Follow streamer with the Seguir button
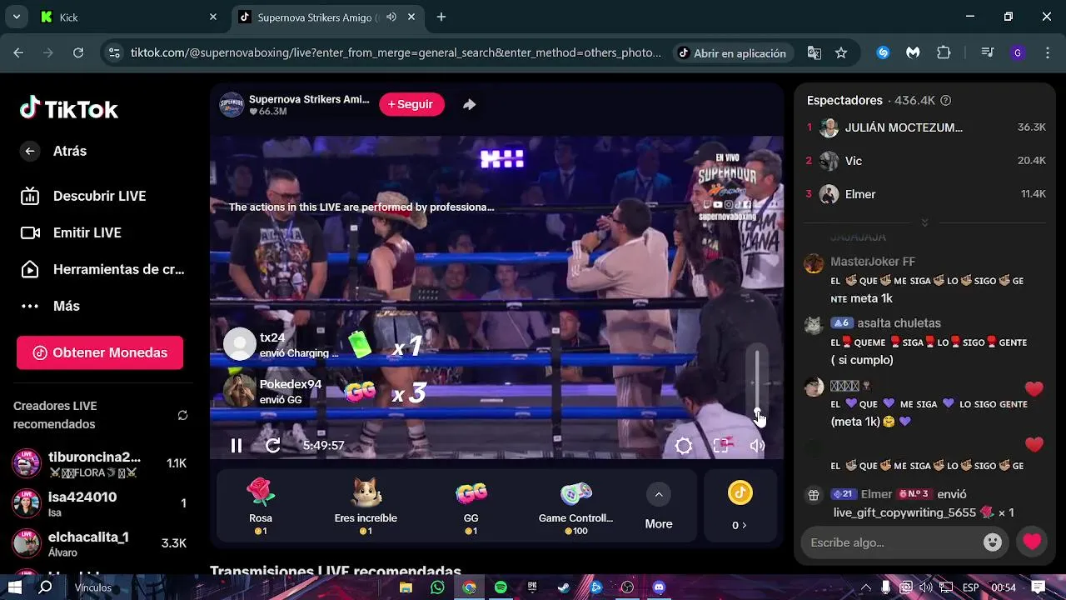This screenshot has width=1066, height=600. coord(411,104)
